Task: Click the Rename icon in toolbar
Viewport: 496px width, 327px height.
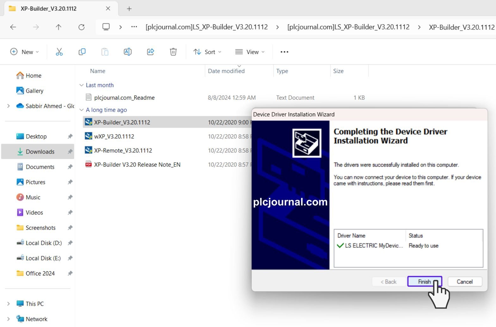Action: click(127, 52)
